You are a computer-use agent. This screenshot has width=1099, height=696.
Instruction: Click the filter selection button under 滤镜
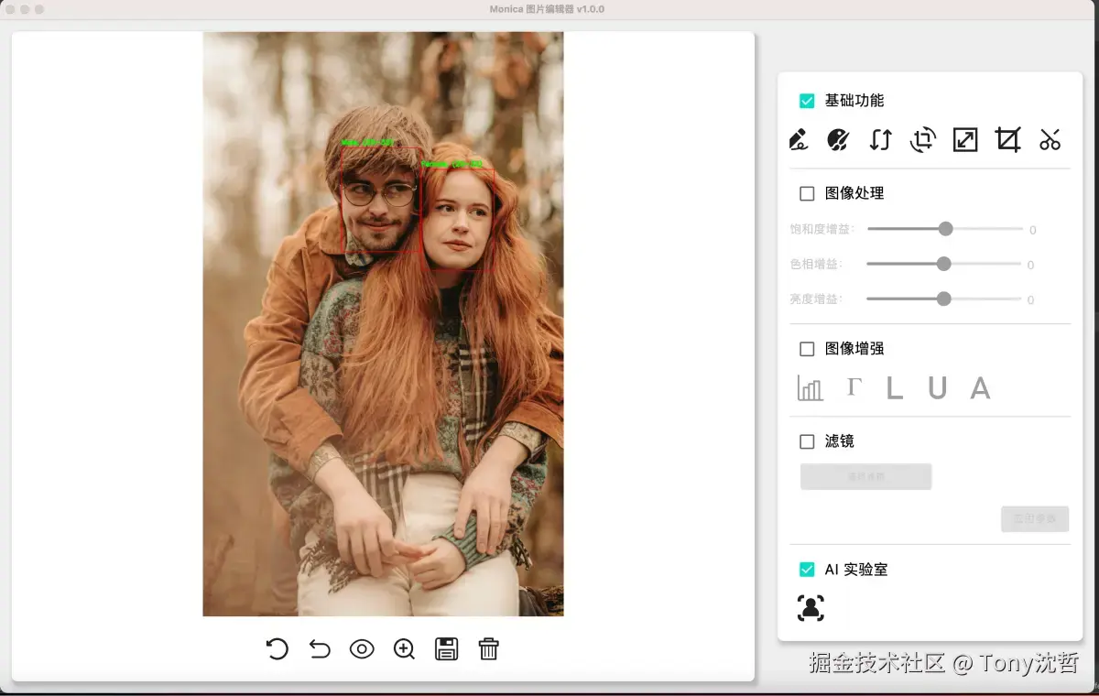866,476
